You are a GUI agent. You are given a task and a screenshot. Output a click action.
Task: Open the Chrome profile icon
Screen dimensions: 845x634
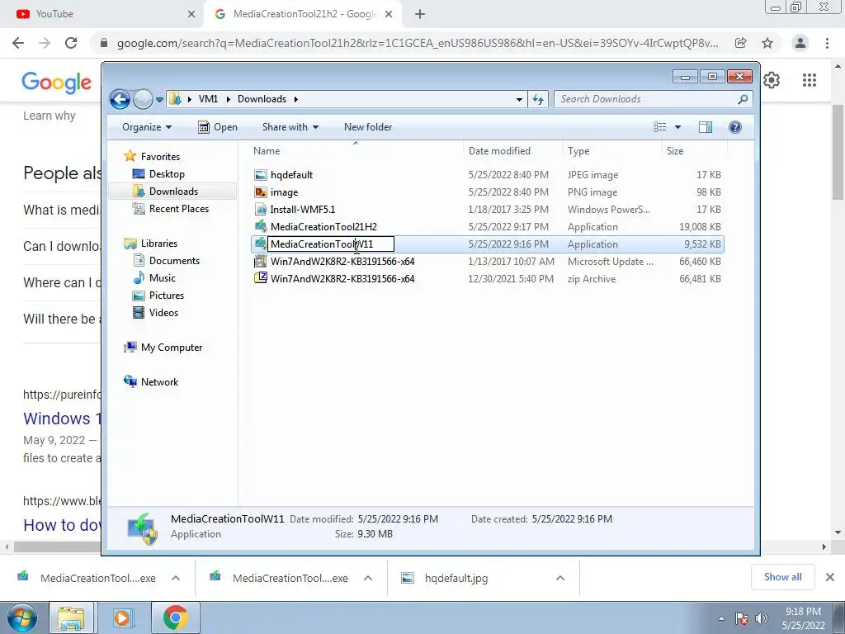coord(800,43)
